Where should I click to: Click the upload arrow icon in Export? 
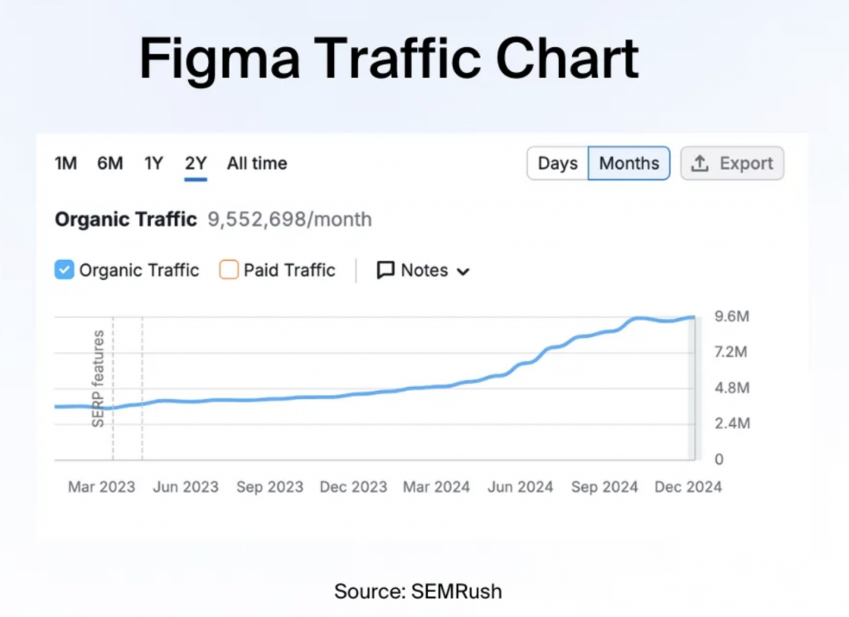[x=700, y=163]
